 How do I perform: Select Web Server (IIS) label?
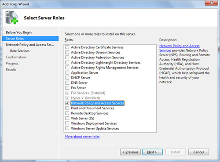click(x=83, y=118)
